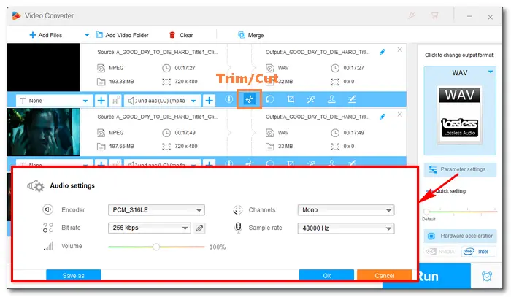Expand the Channels Mono dropdown
511x297 pixels.
(x=346, y=210)
